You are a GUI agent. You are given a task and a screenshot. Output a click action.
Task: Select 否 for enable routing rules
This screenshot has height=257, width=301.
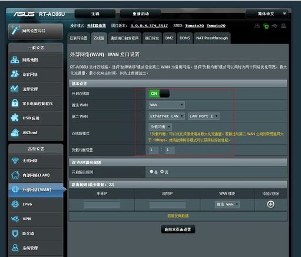[162, 172]
